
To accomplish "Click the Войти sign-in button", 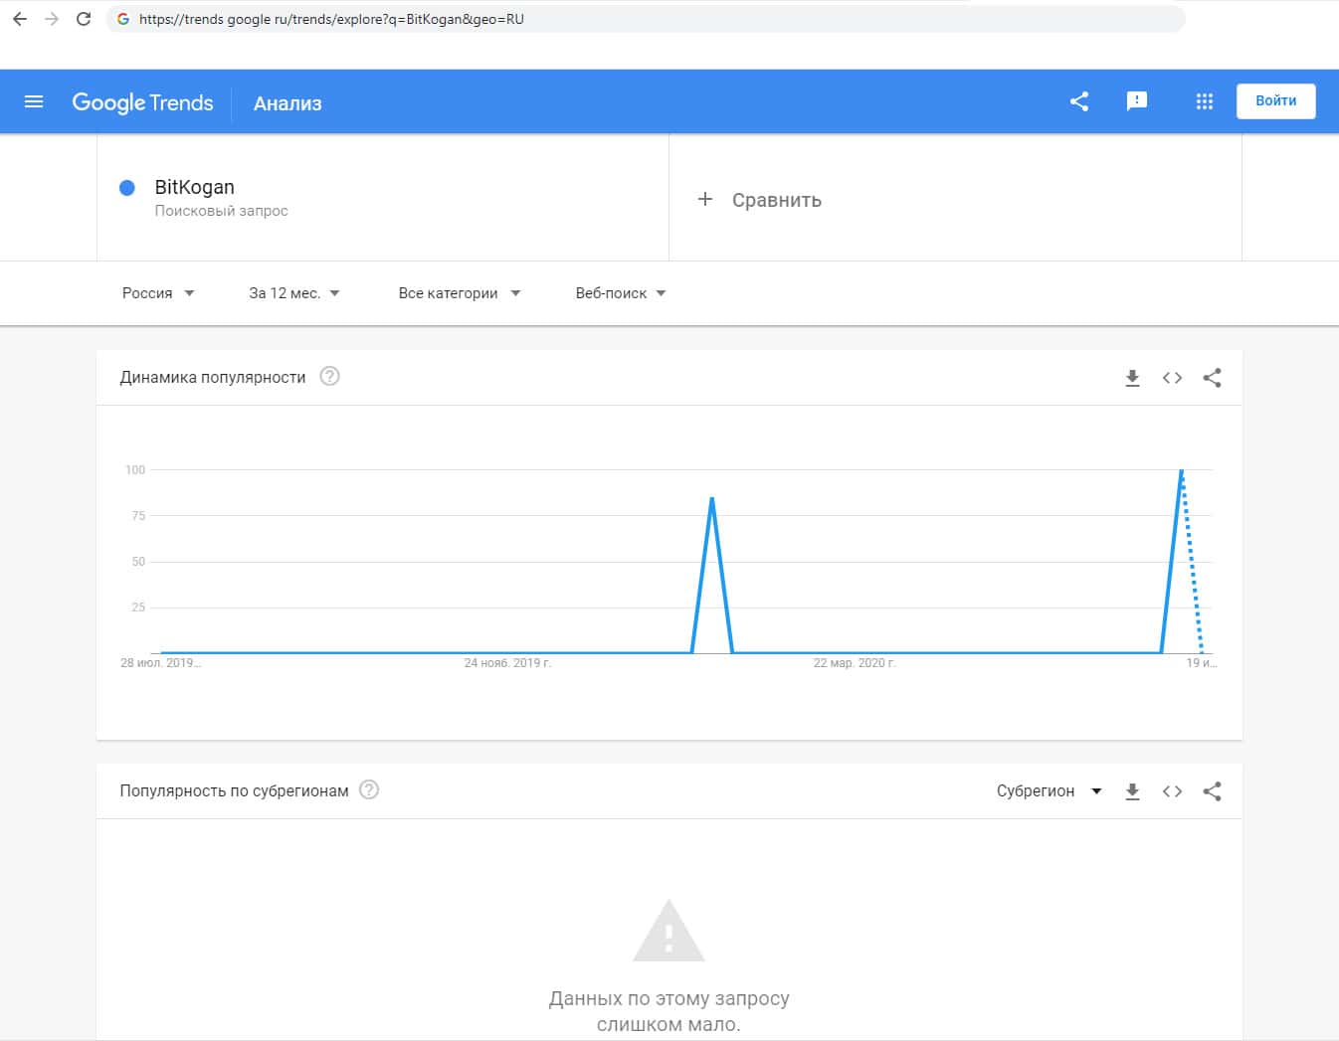I will tap(1275, 100).
